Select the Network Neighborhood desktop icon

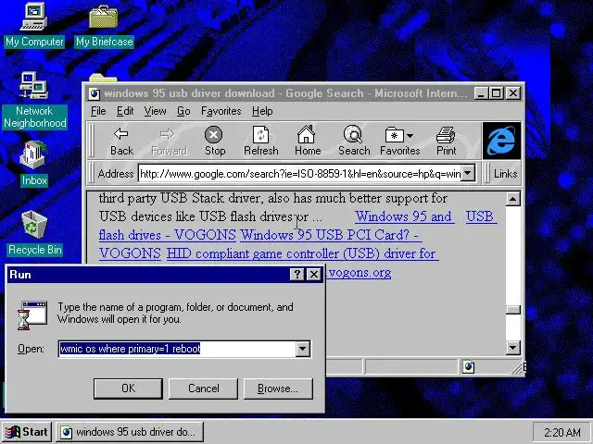(x=34, y=101)
